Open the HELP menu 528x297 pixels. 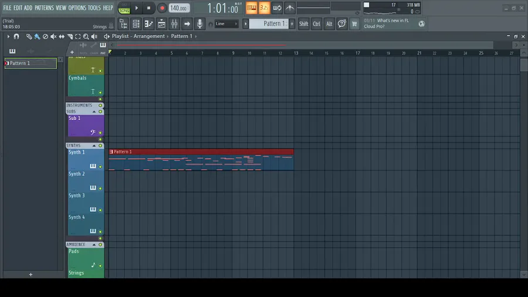point(108,8)
